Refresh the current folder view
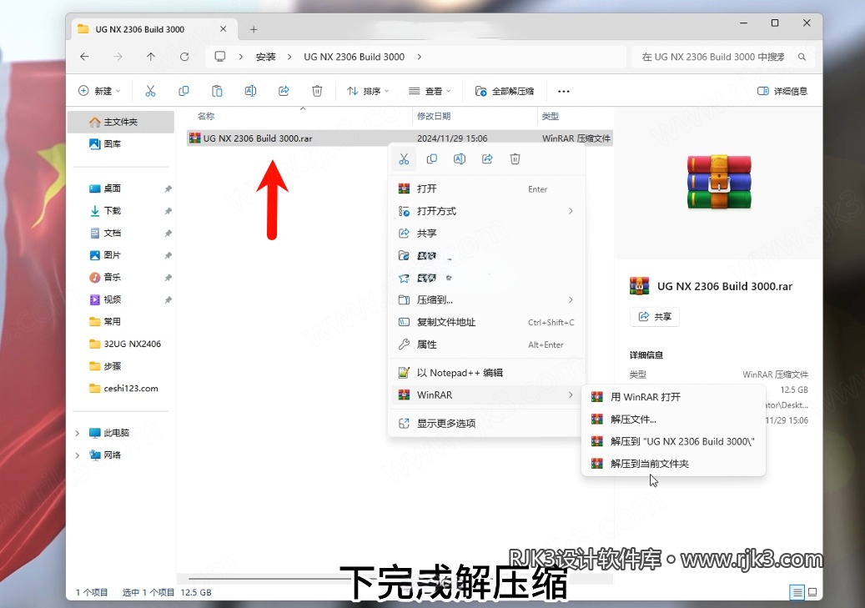Viewport: 865px width, 608px height. 184,57
